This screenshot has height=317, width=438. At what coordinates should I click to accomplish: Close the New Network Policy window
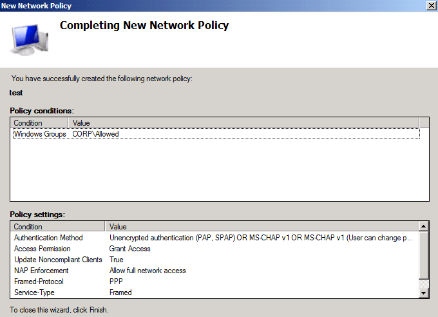tap(430, 5)
